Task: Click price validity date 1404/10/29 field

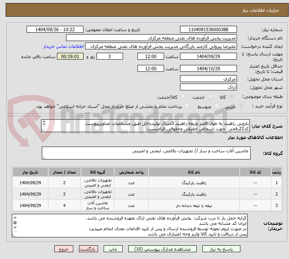Action: pos(208,69)
